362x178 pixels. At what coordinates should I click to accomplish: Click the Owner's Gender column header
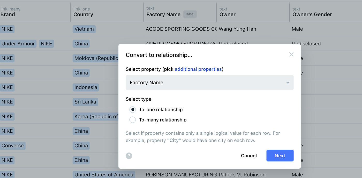[312, 14]
